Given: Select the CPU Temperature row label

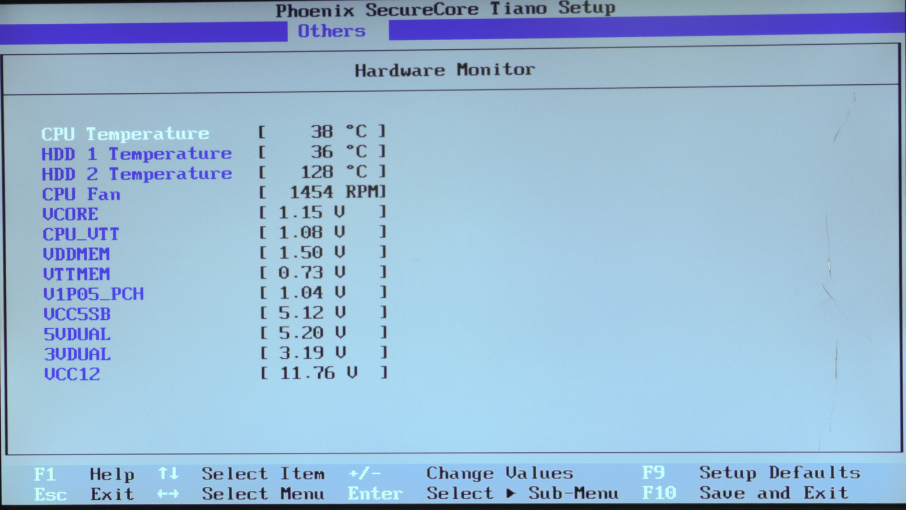Looking at the screenshot, I should tap(125, 134).
